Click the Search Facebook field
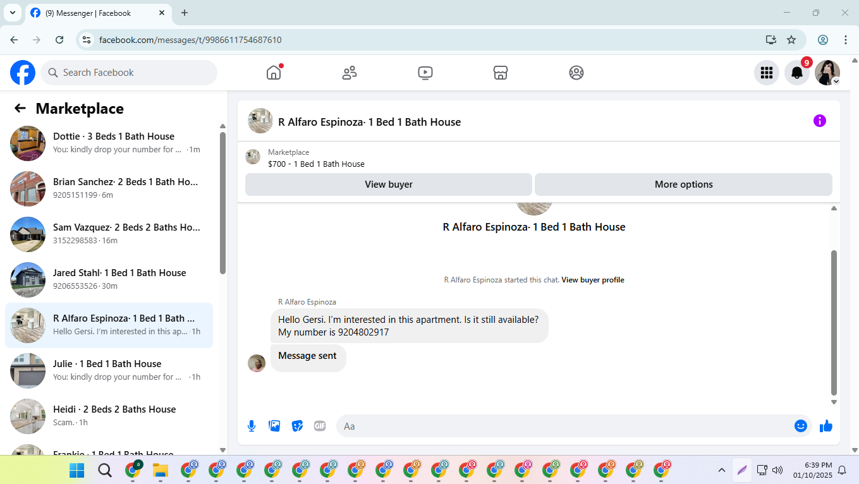The height and width of the screenshot is (484, 859). [x=129, y=73]
